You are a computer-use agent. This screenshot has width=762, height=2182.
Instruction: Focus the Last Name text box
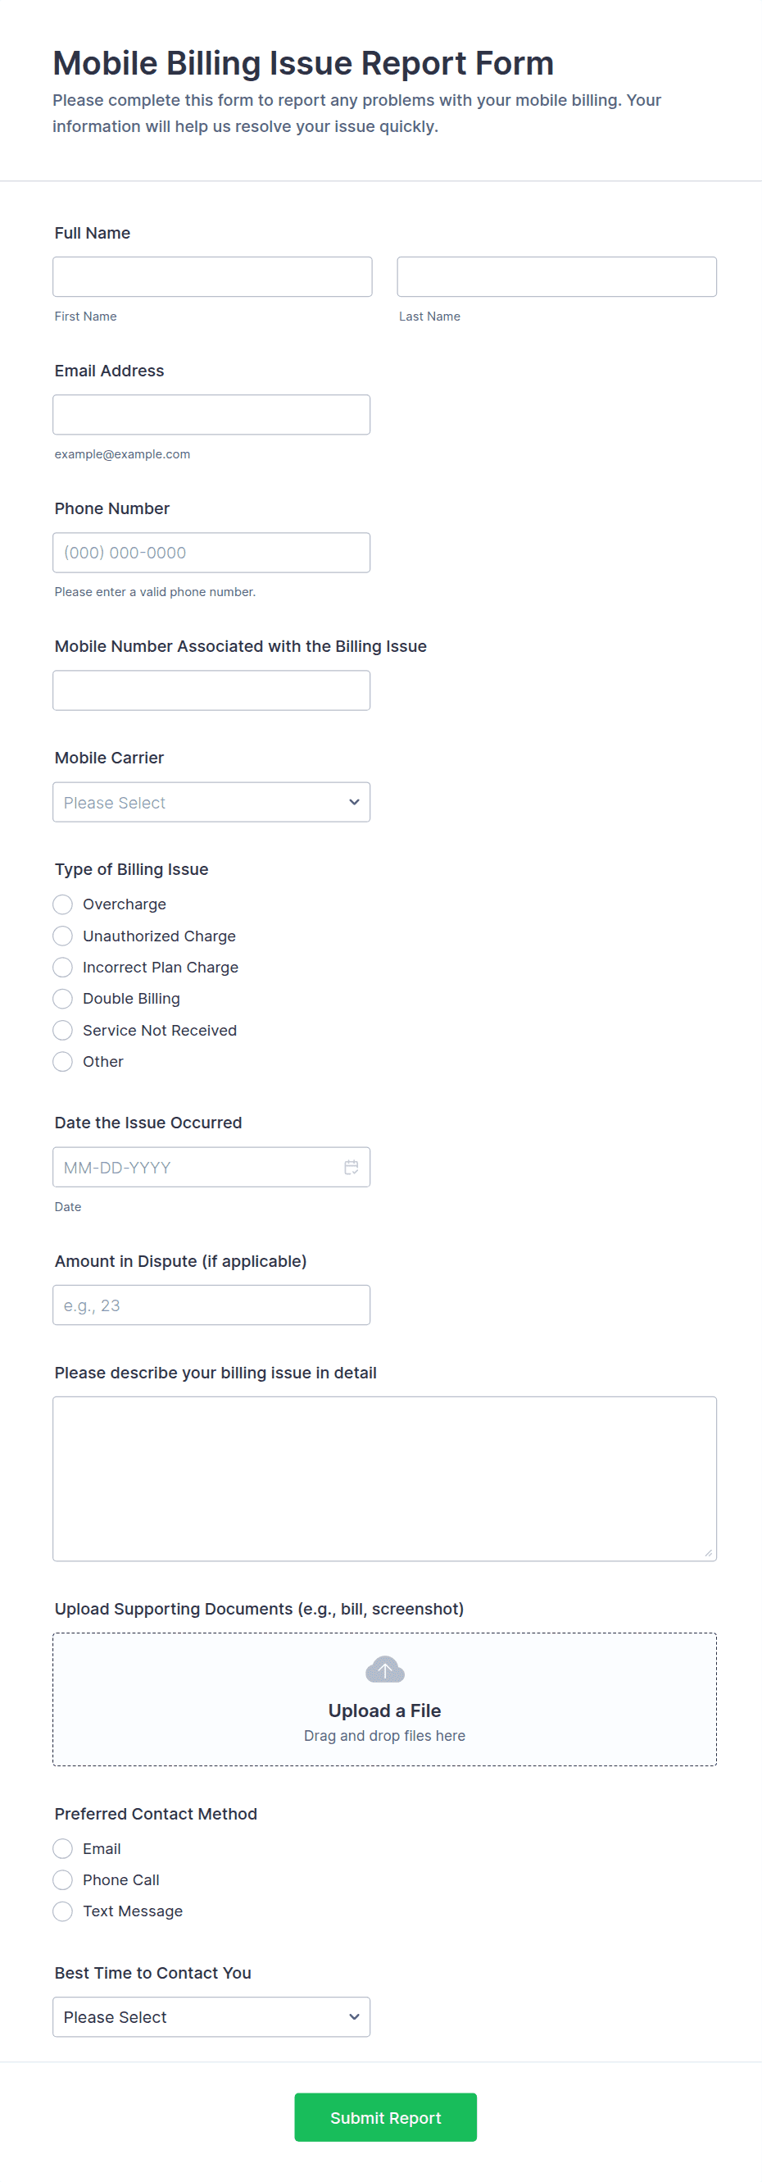(x=556, y=277)
